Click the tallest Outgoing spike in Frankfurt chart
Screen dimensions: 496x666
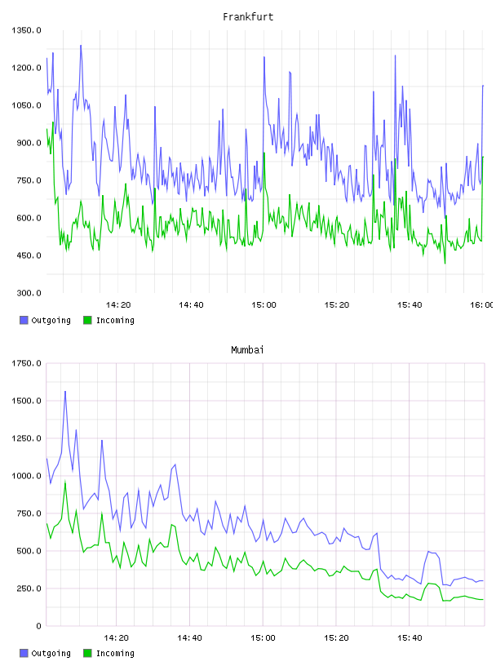point(81,46)
